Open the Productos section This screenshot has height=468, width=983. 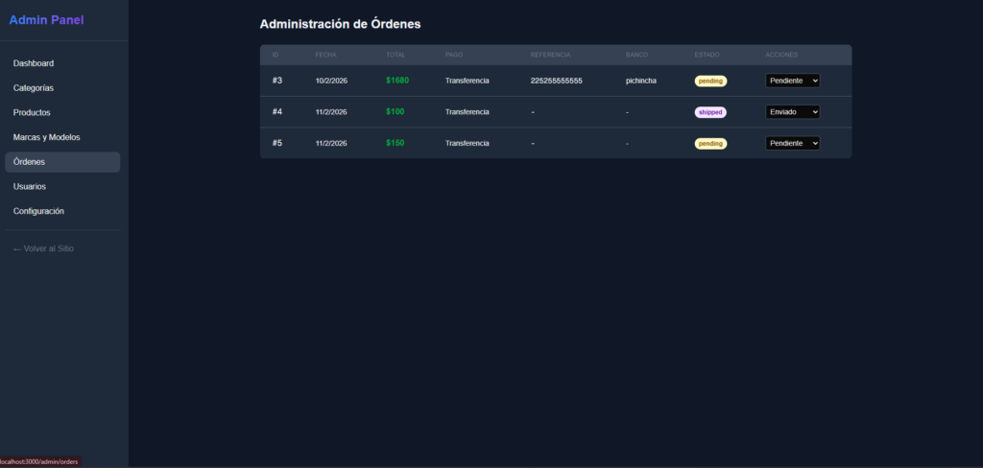coord(32,112)
